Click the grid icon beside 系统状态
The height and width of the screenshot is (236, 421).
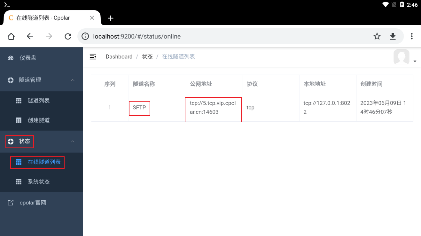(x=19, y=182)
